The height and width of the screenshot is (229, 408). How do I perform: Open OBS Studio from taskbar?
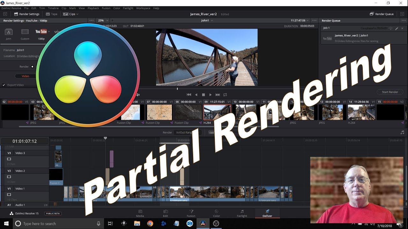tap(216, 224)
